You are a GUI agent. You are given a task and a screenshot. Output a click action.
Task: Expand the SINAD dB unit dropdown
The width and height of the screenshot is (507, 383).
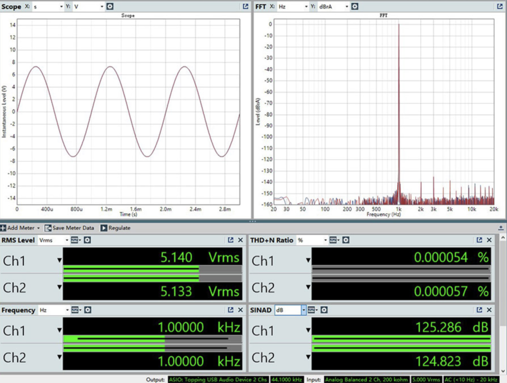[x=304, y=310]
